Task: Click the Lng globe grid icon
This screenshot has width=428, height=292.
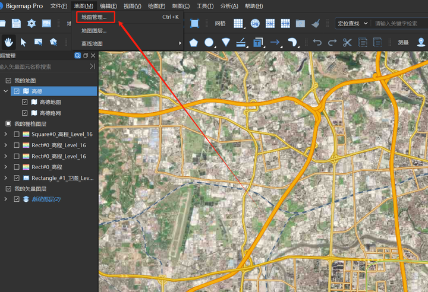Action: tap(255, 24)
